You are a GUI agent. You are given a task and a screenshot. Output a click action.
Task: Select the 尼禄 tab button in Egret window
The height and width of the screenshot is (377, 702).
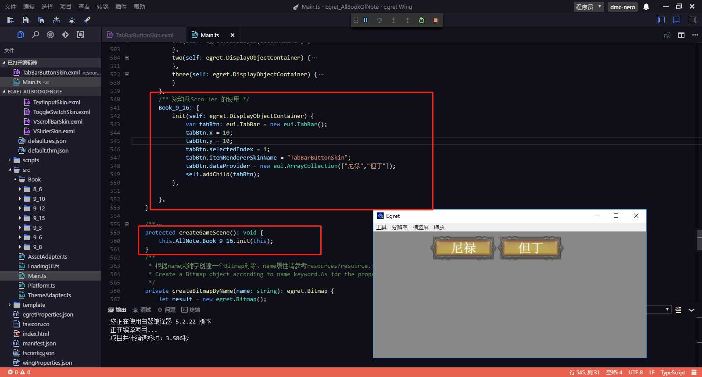click(x=464, y=248)
